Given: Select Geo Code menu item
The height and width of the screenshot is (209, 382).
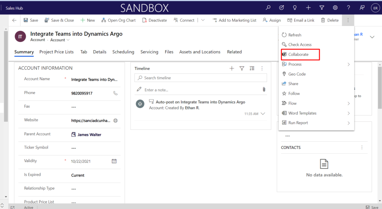Looking at the screenshot, I should point(316,74).
